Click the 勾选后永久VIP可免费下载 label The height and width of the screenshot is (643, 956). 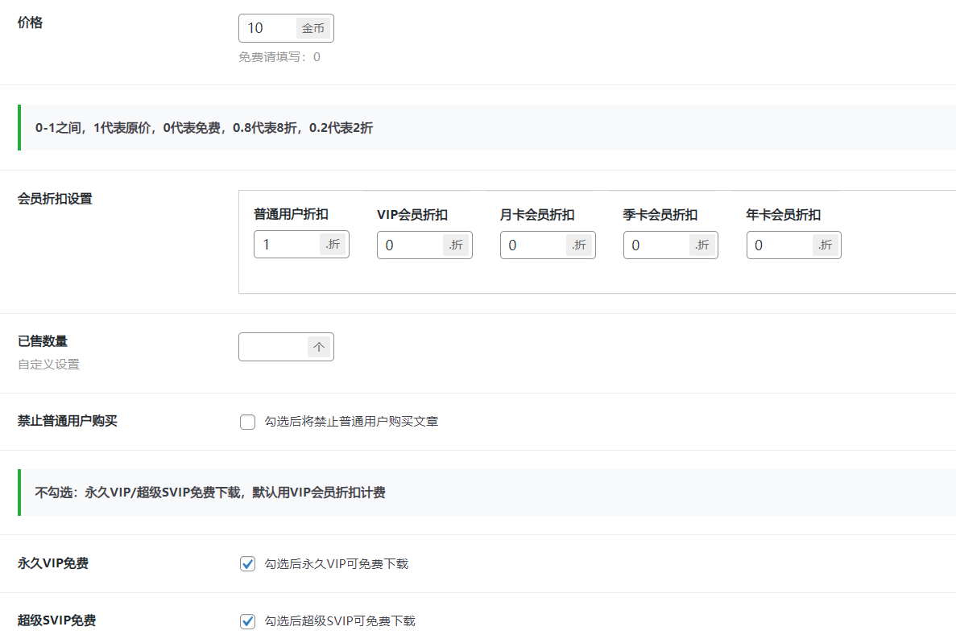337,564
